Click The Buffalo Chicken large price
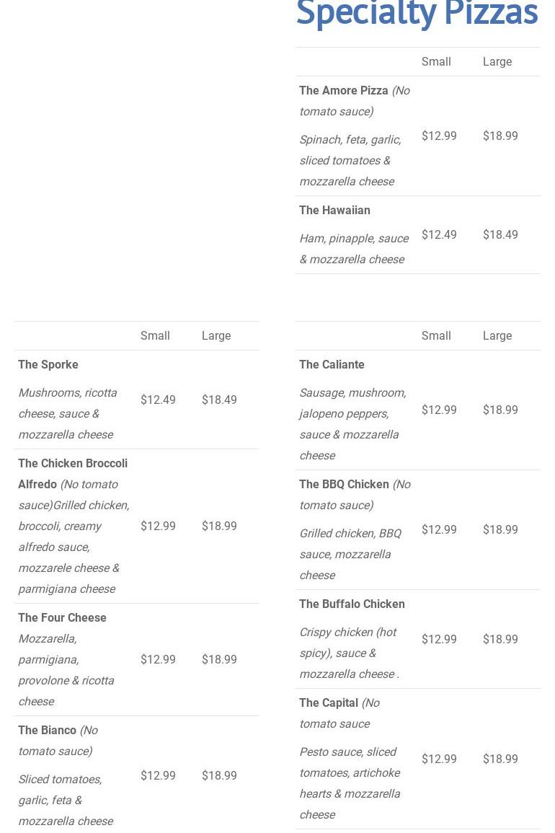The image size is (555, 833). tap(500, 640)
